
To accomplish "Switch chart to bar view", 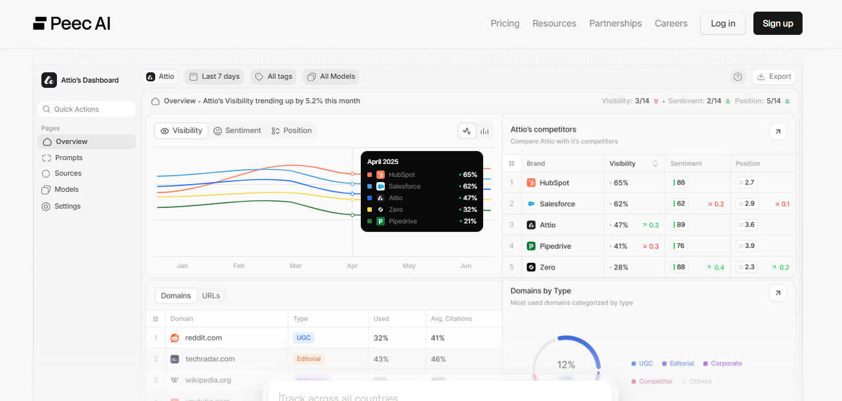I will [484, 130].
